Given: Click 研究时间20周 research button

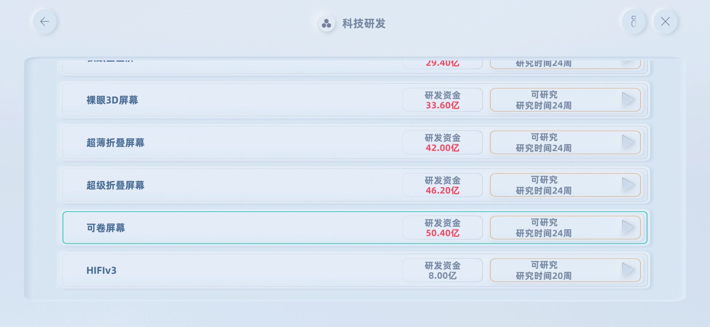Looking at the screenshot, I should [565, 270].
